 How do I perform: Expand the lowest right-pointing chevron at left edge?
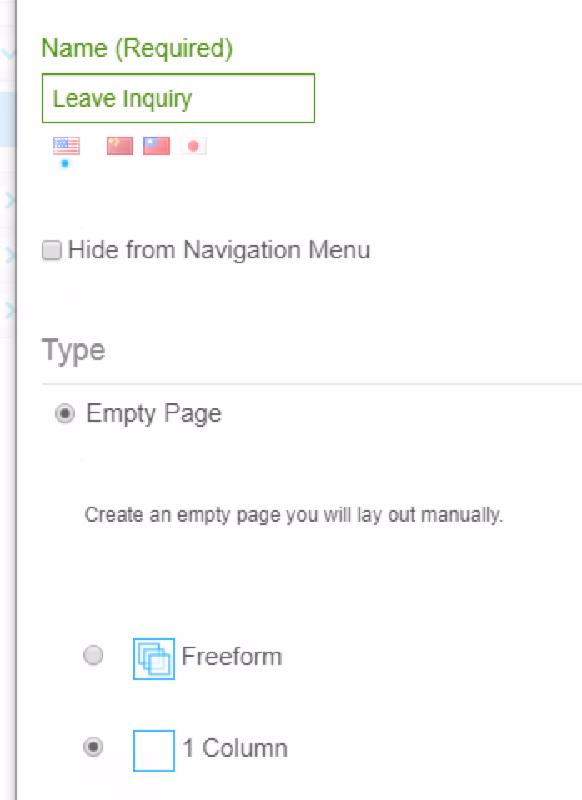pos(9,310)
